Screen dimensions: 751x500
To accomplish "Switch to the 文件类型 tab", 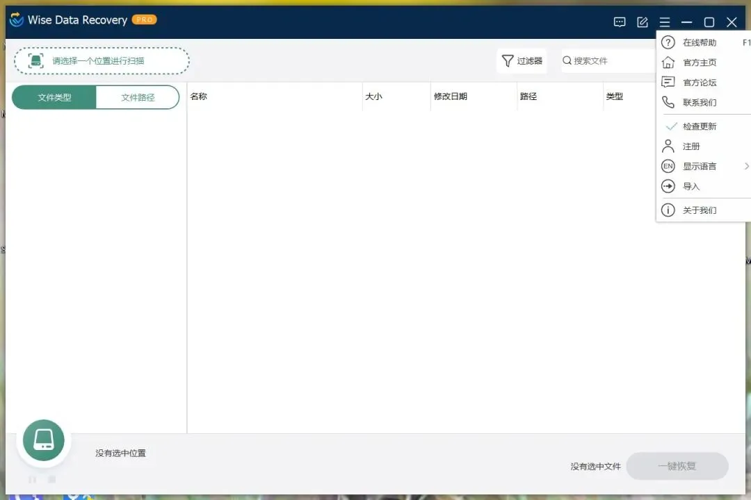I will 54,98.
